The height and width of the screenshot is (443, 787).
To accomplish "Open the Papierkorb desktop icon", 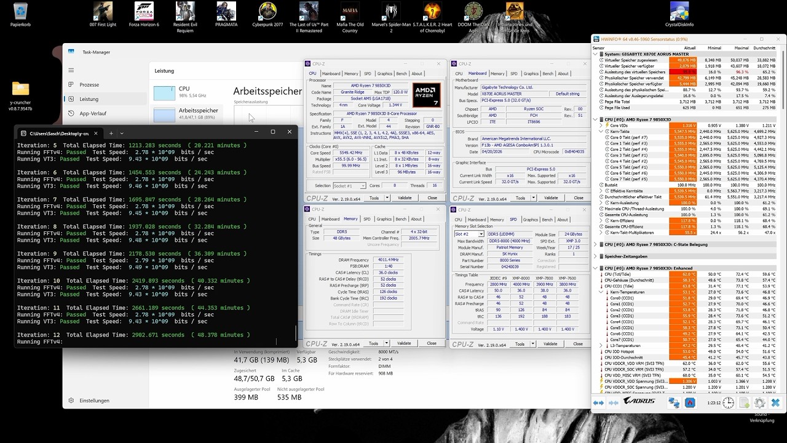I will click(x=20, y=15).
